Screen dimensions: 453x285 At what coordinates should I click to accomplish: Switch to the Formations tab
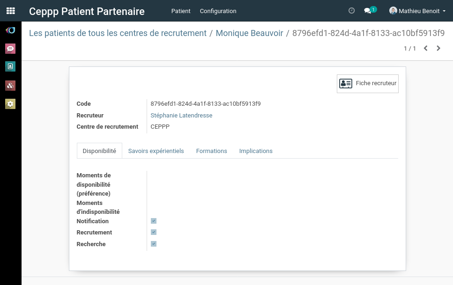tap(211, 151)
